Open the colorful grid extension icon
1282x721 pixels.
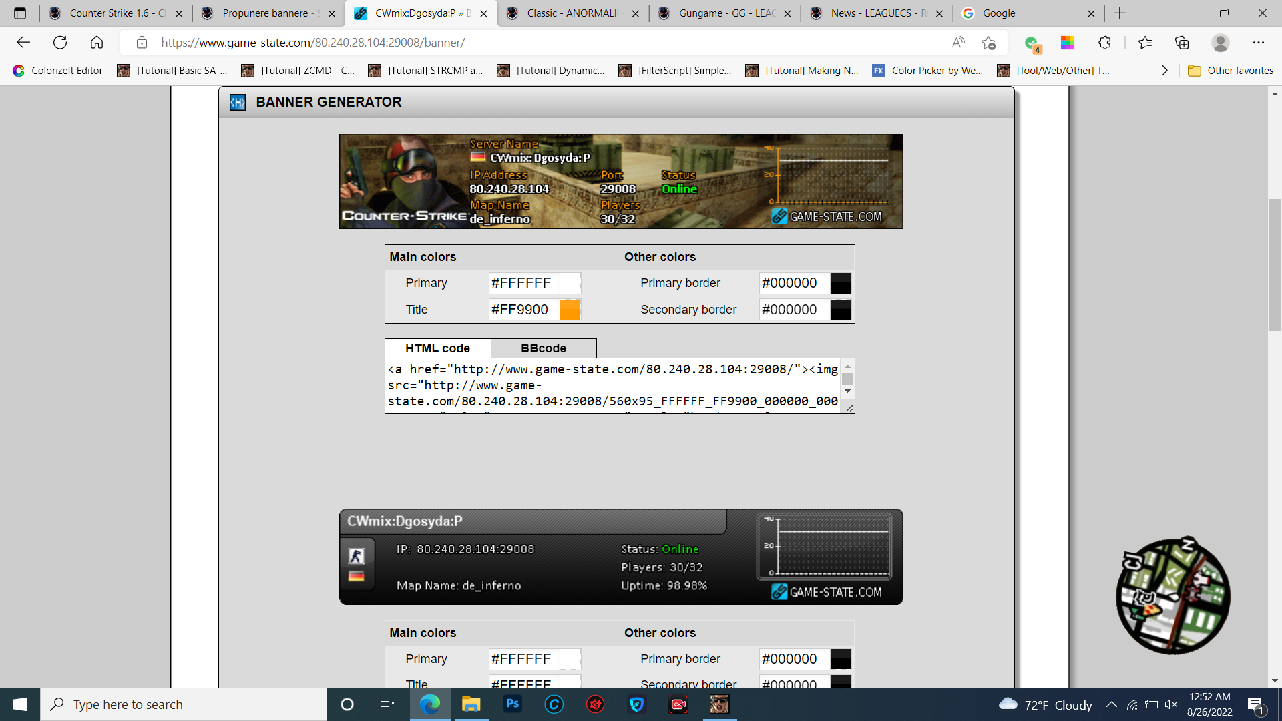(1068, 43)
